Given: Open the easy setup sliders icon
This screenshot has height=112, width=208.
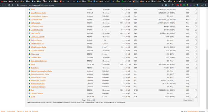Looking at the screenshot, I should coord(206,5).
